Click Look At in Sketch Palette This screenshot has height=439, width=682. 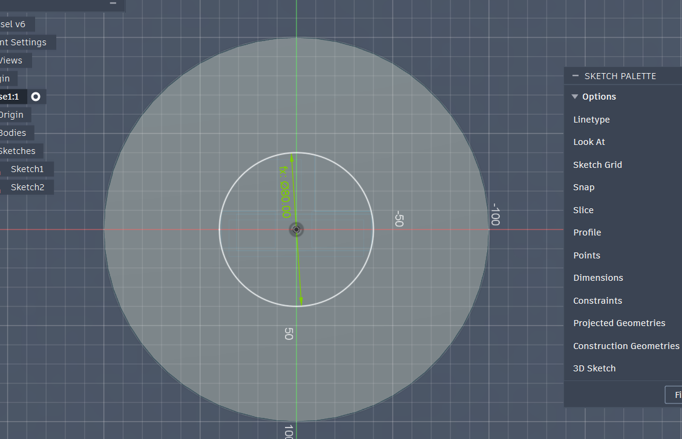(589, 142)
